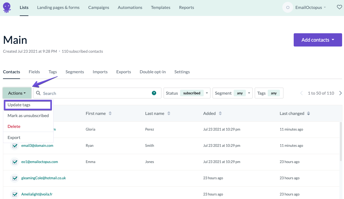Switch to the Fields tab
344x199 pixels.
point(34,72)
